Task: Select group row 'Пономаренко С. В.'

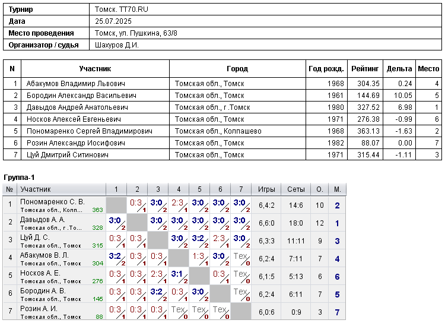Action: pos(174,205)
